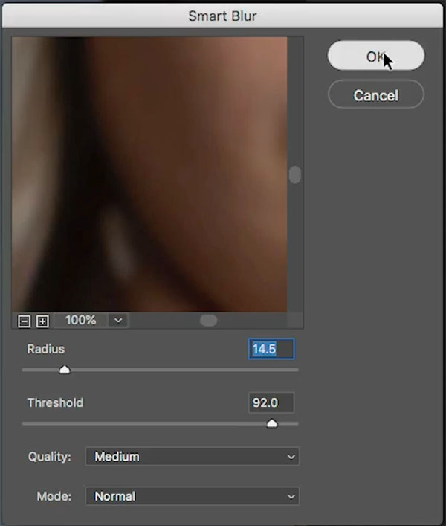Click the Threshold label

[55, 402]
